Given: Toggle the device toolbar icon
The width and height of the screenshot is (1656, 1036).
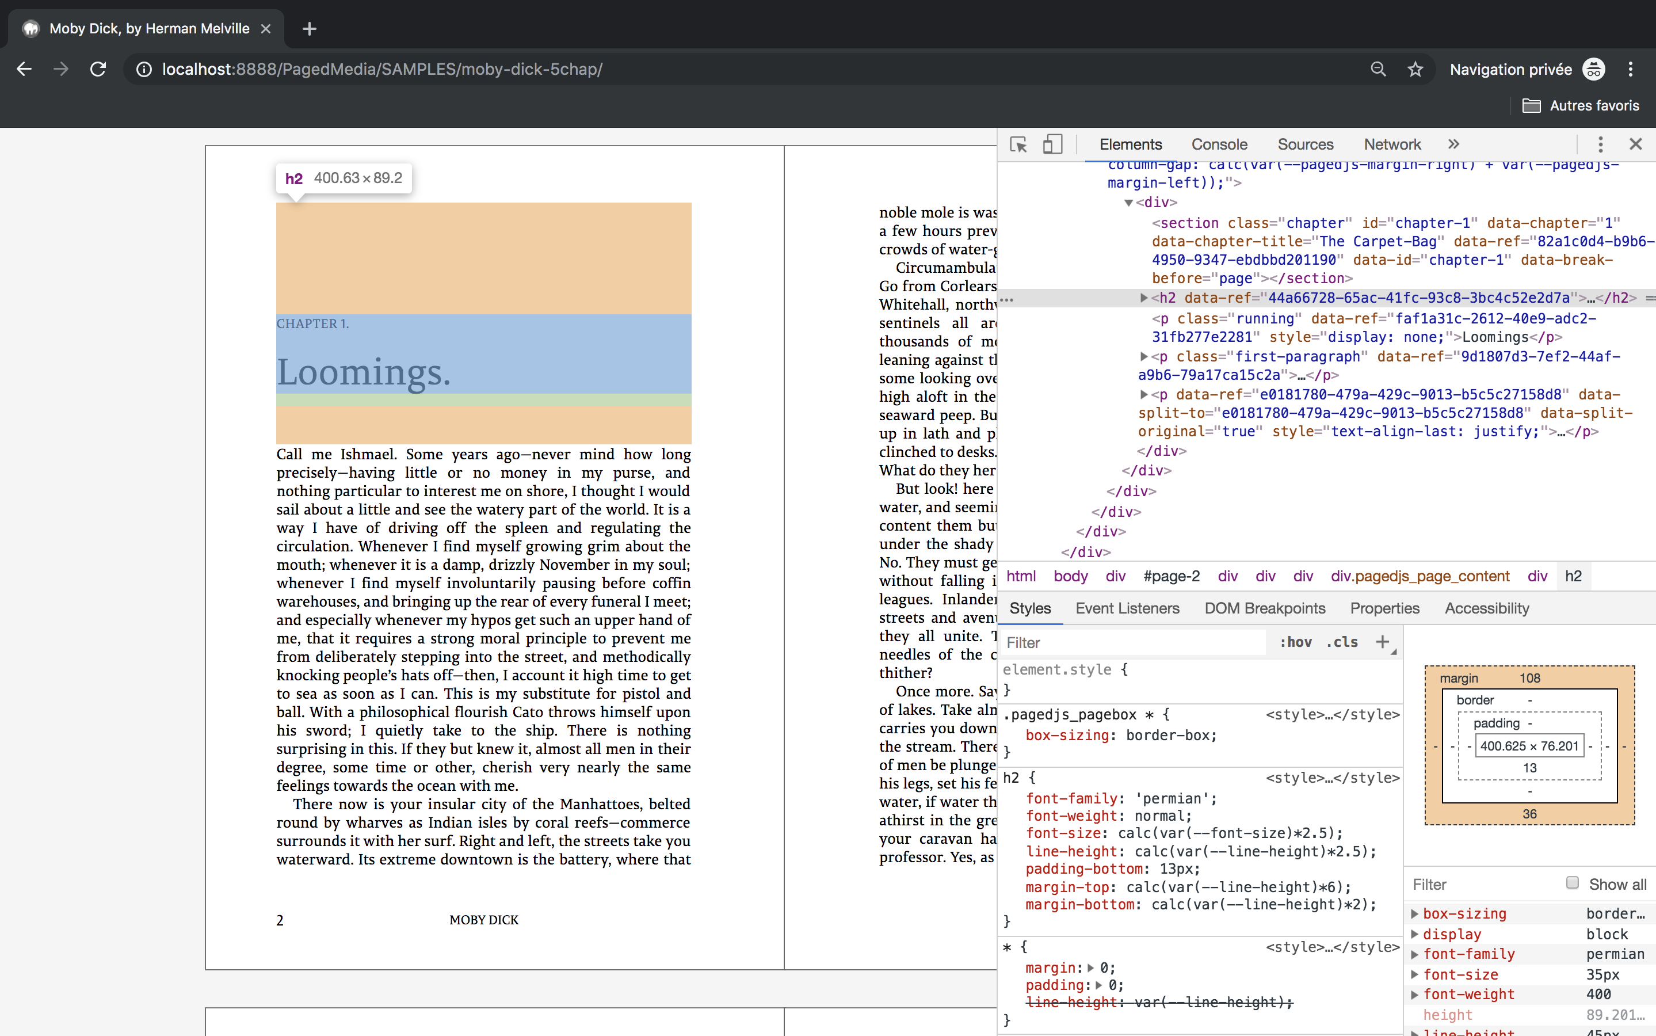Looking at the screenshot, I should 1052,144.
